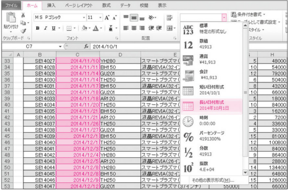This screenshot has height=190, width=288.
Task: Click the Cut scissors icon
Action: pos(23,15)
